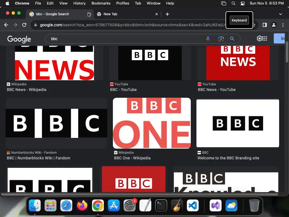Viewport: 289px width, 217px height.
Task: Open BBC News - Wikipedia result link
Action: coord(27,90)
